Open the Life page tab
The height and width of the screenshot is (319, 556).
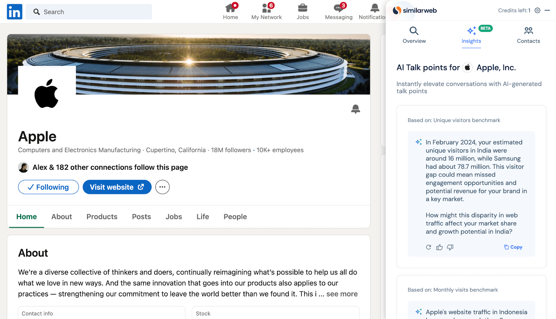(203, 217)
